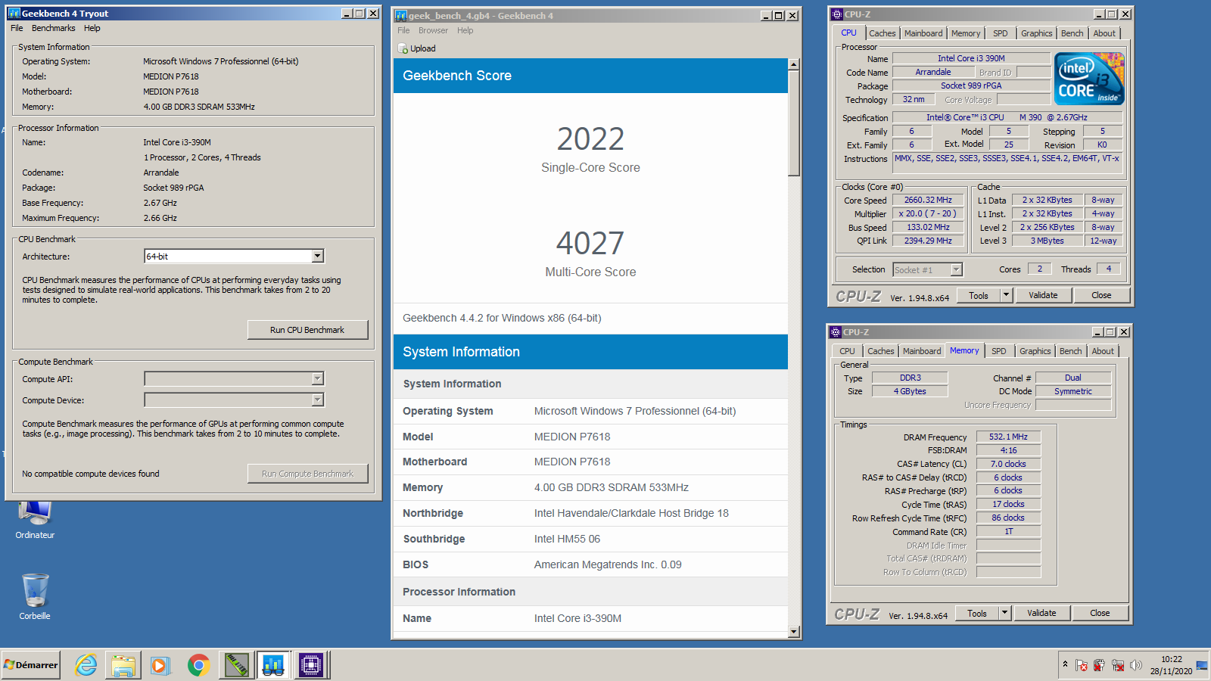Image resolution: width=1211 pixels, height=681 pixels.
Task: Click Run Compute Benchmark button
Action: 307,474
